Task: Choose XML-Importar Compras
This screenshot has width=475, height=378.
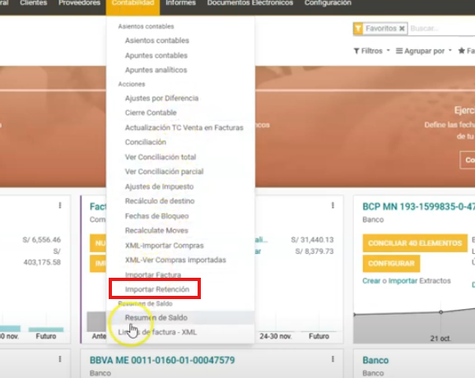Action: [x=164, y=246]
